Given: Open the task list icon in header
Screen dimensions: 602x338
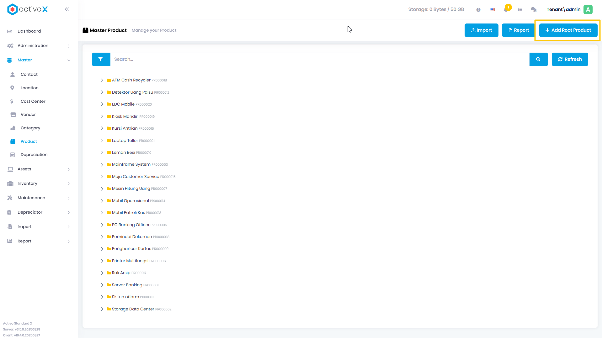Looking at the screenshot, I should [520, 10].
